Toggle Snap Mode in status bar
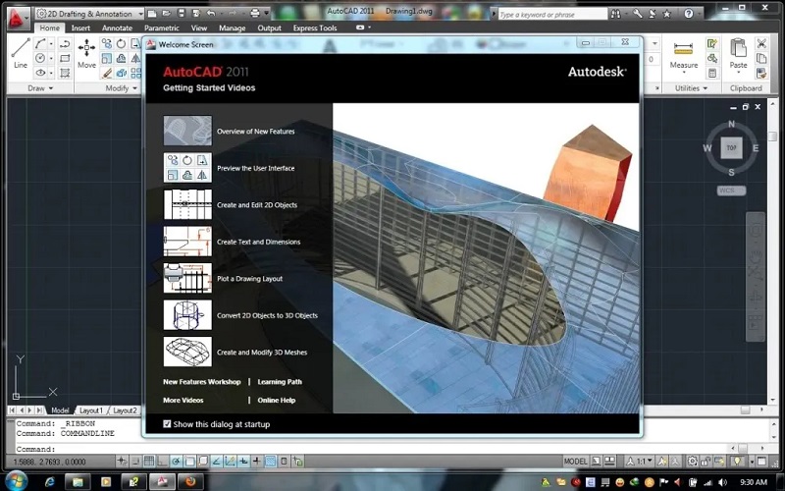The image size is (785, 491). pyautogui.click(x=135, y=461)
